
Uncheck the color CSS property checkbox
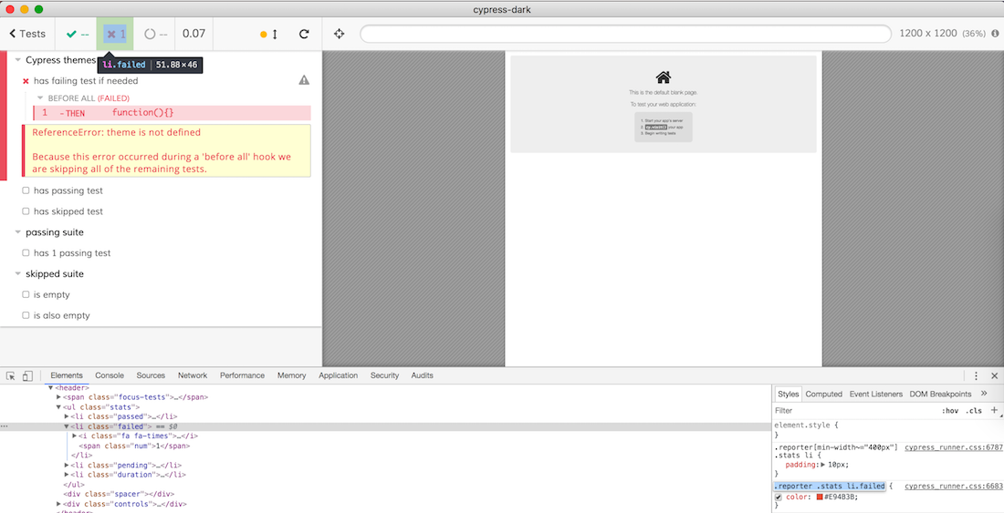point(779,498)
